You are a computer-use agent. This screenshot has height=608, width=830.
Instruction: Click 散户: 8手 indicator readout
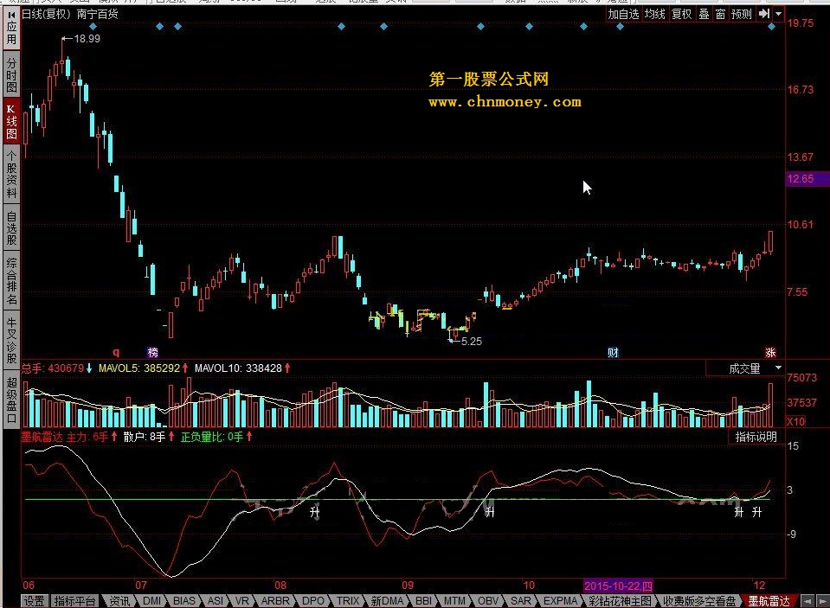(x=145, y=437)
